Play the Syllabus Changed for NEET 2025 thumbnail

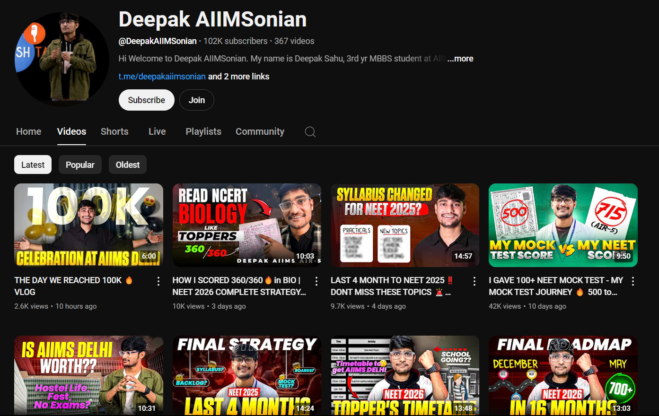coord(405,225)
